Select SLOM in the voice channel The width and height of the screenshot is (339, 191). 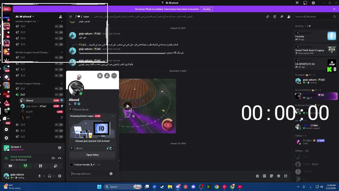[x=42, y=112]
